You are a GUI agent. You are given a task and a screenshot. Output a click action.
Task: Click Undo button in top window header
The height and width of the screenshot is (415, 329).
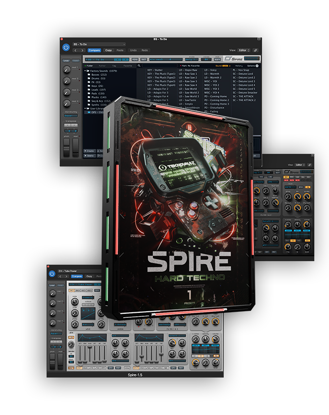pos(134,50)
